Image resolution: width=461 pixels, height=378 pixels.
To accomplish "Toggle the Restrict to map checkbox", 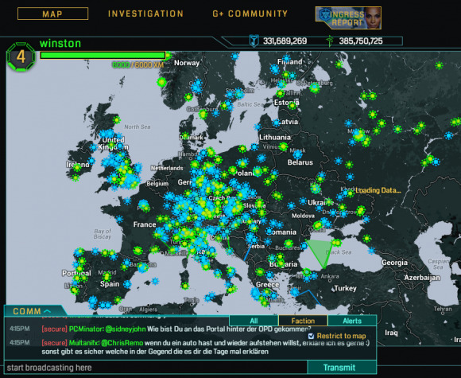I will coord(311,336).
